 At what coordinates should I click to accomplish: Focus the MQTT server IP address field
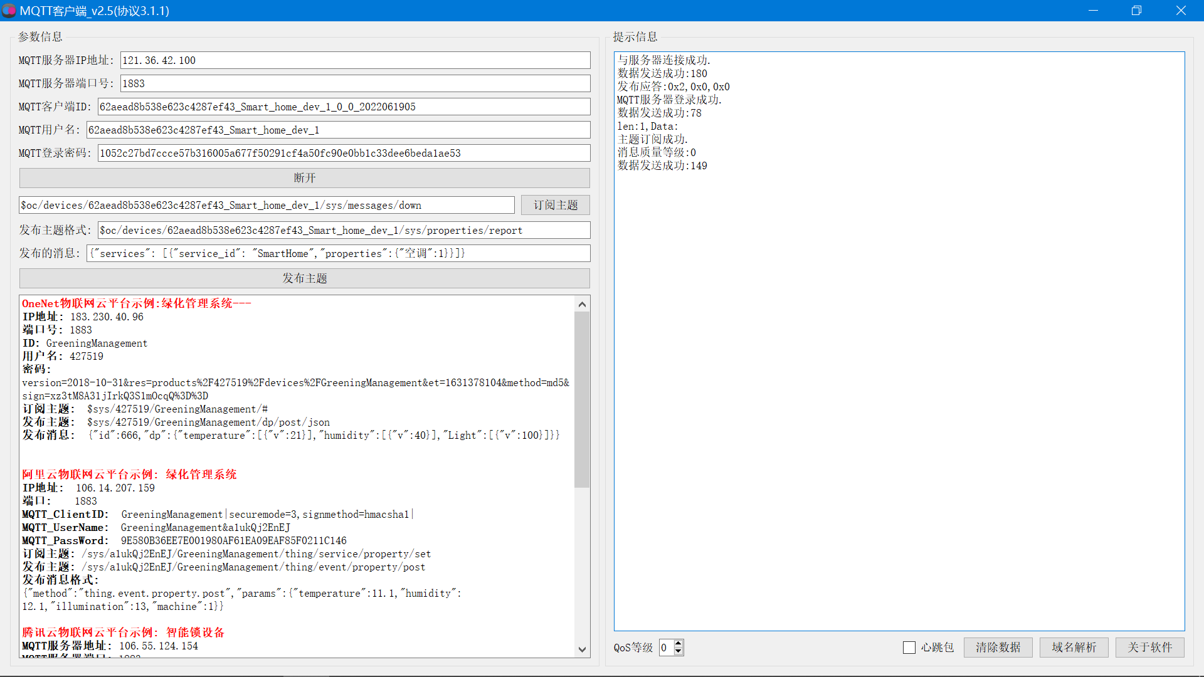click(x=355, y=60)
